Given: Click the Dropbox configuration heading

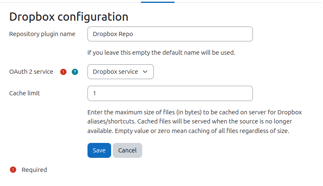Looking at the screenshot, I should point(69,17).
